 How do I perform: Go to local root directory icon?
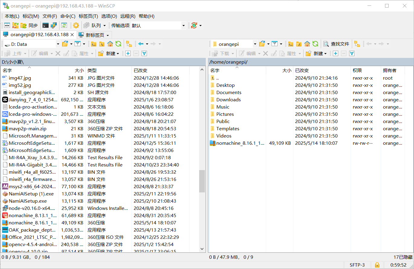[x=102, y=44]
